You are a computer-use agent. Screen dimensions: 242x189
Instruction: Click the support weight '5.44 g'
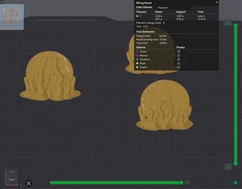pos(180,19)
